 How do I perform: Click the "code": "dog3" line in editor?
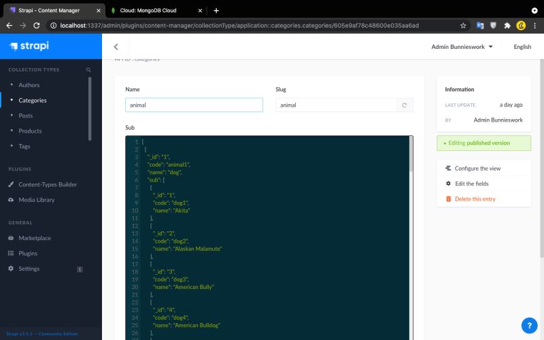coord(171,279)
